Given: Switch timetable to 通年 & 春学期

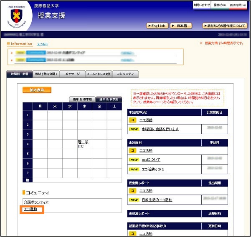Looking at the screenshot, I should (82, 100).
